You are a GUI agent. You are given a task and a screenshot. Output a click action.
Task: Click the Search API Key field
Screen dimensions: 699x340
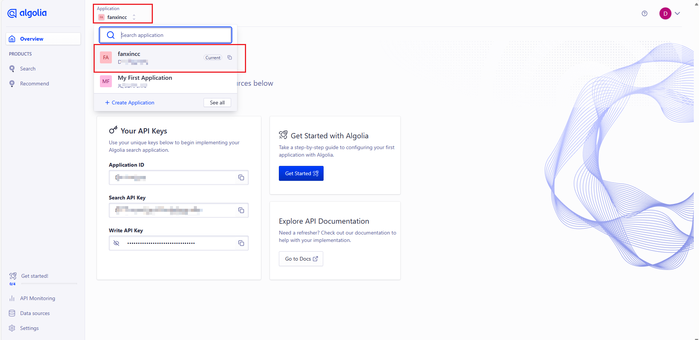coord(179,210)
